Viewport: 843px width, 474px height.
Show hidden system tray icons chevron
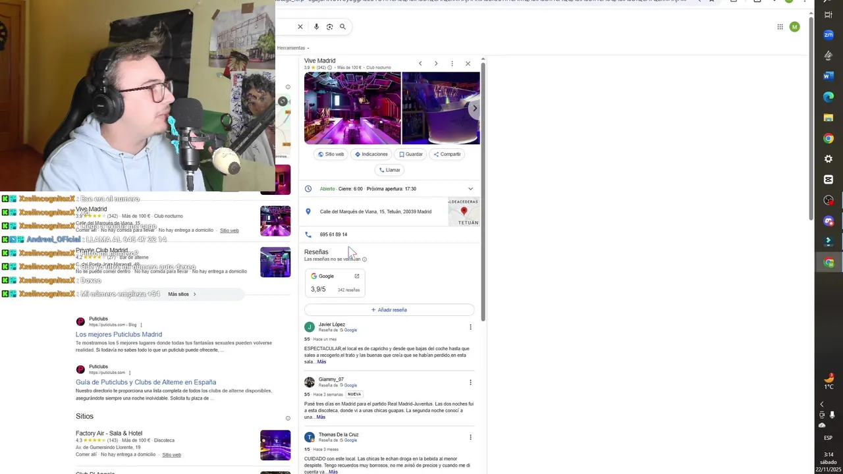[x=821, y=404]
